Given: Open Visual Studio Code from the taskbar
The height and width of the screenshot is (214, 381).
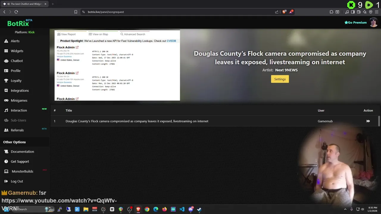Looking at the screenshot, I should tap(182, 209).
